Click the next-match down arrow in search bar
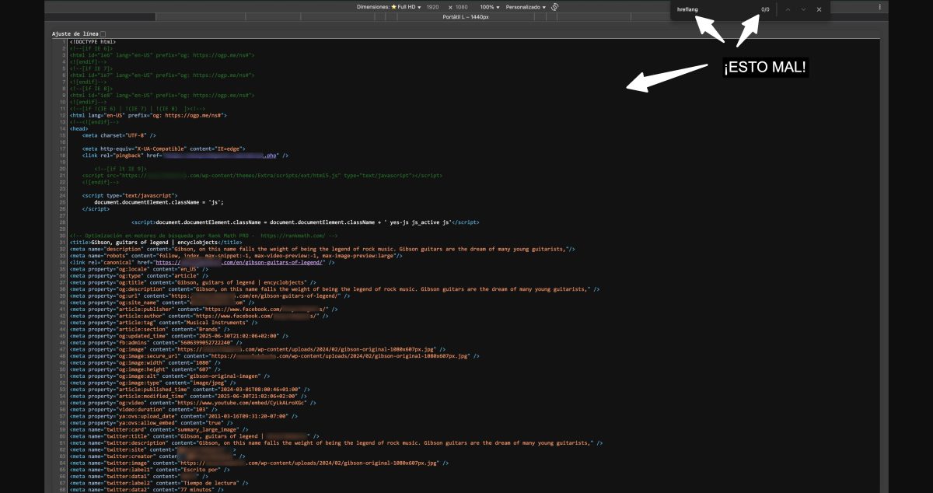The image size is (933, 493). (804, 9)
